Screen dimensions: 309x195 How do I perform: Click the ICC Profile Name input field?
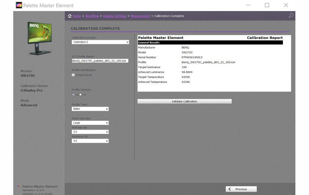100,61
